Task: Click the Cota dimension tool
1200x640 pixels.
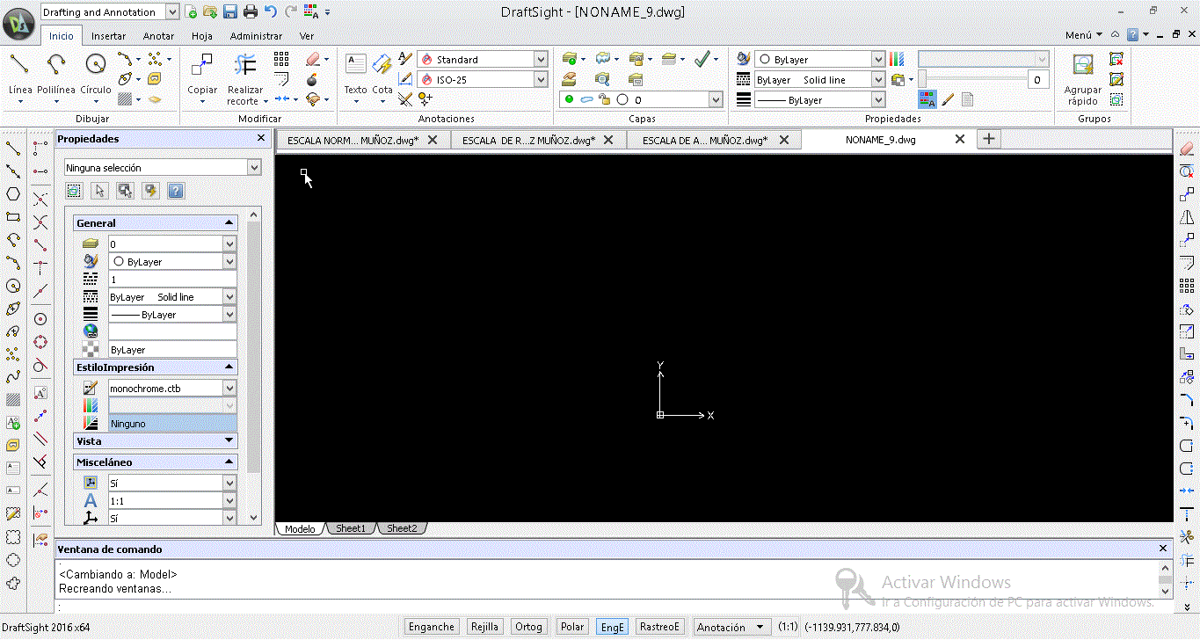Action: click(x=382, y=65)
